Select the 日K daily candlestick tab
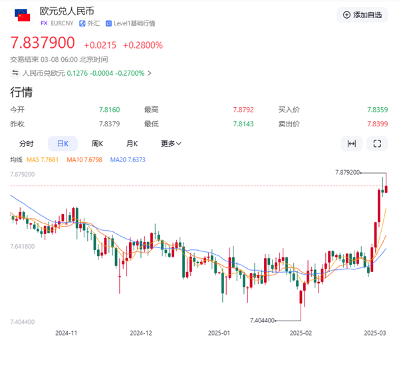Viewport: 399px width, 391px height. tap(63, 144)
